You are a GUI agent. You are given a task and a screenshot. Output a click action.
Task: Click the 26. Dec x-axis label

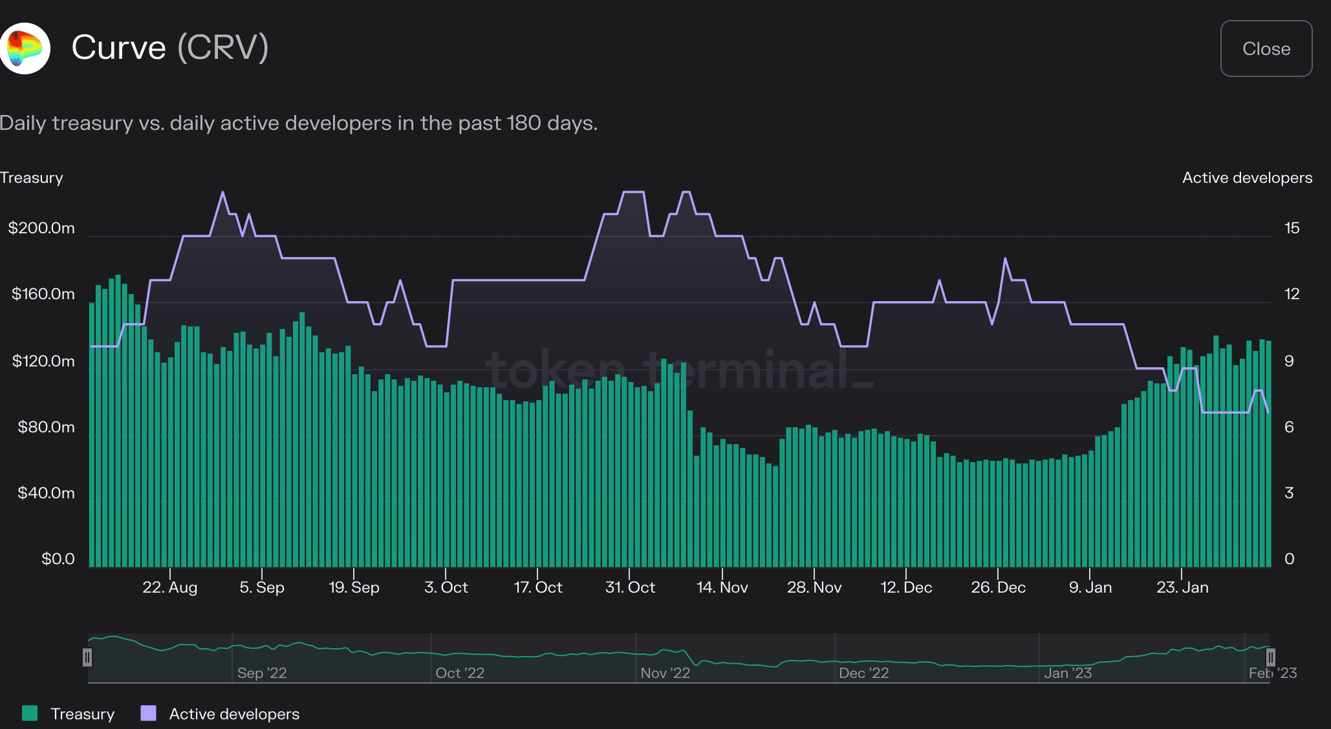(998, 587)
